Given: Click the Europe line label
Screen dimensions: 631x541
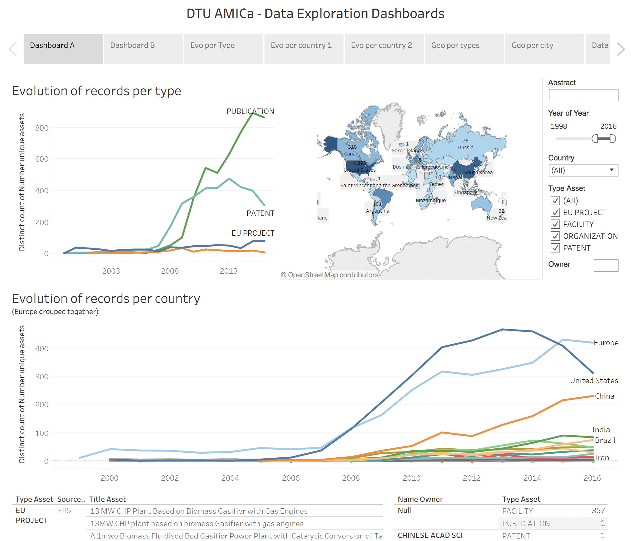Looking at the screenshot, I should [x=606, y=343].
